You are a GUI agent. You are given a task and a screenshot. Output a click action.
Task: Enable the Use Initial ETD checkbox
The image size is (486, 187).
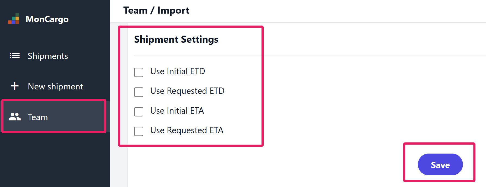pyautogui.click(x=139, y=72)
